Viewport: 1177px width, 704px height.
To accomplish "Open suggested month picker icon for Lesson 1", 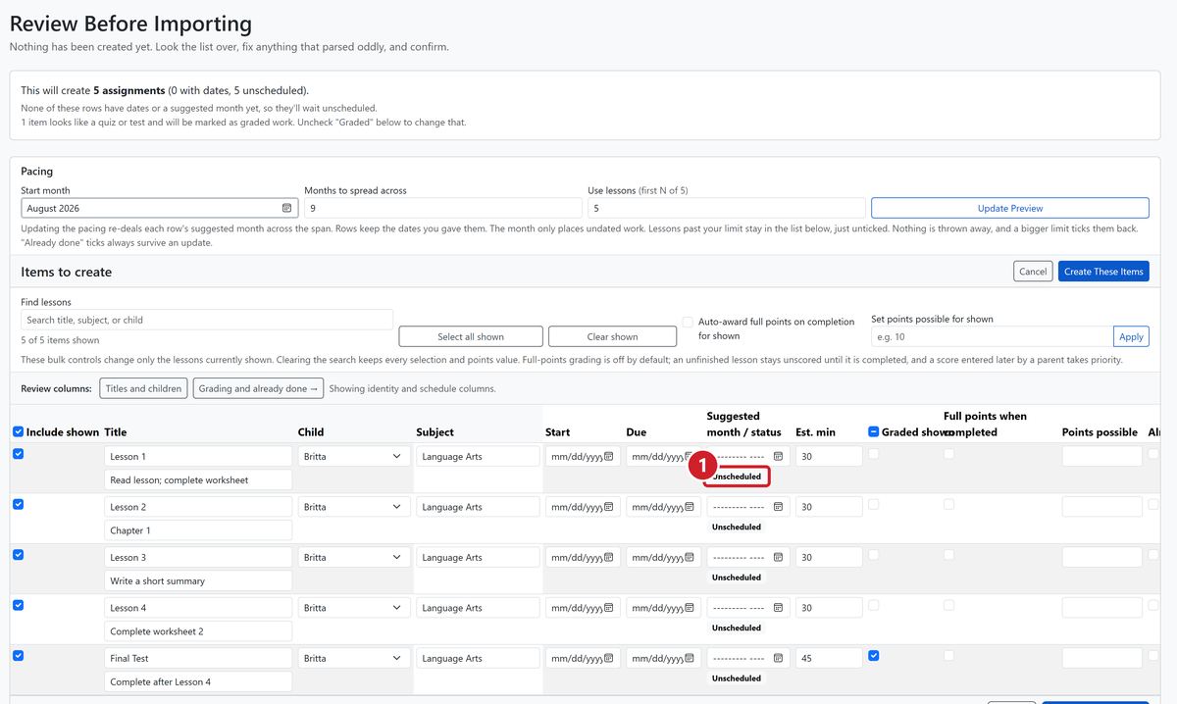I will coord(778,456).
